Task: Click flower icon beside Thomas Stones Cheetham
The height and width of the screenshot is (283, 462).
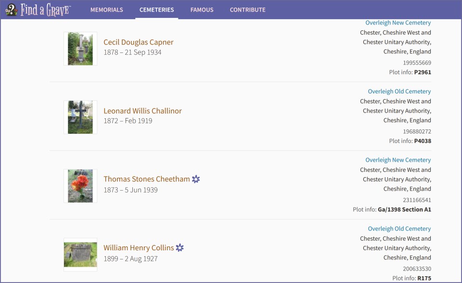Action: (196, 179)
